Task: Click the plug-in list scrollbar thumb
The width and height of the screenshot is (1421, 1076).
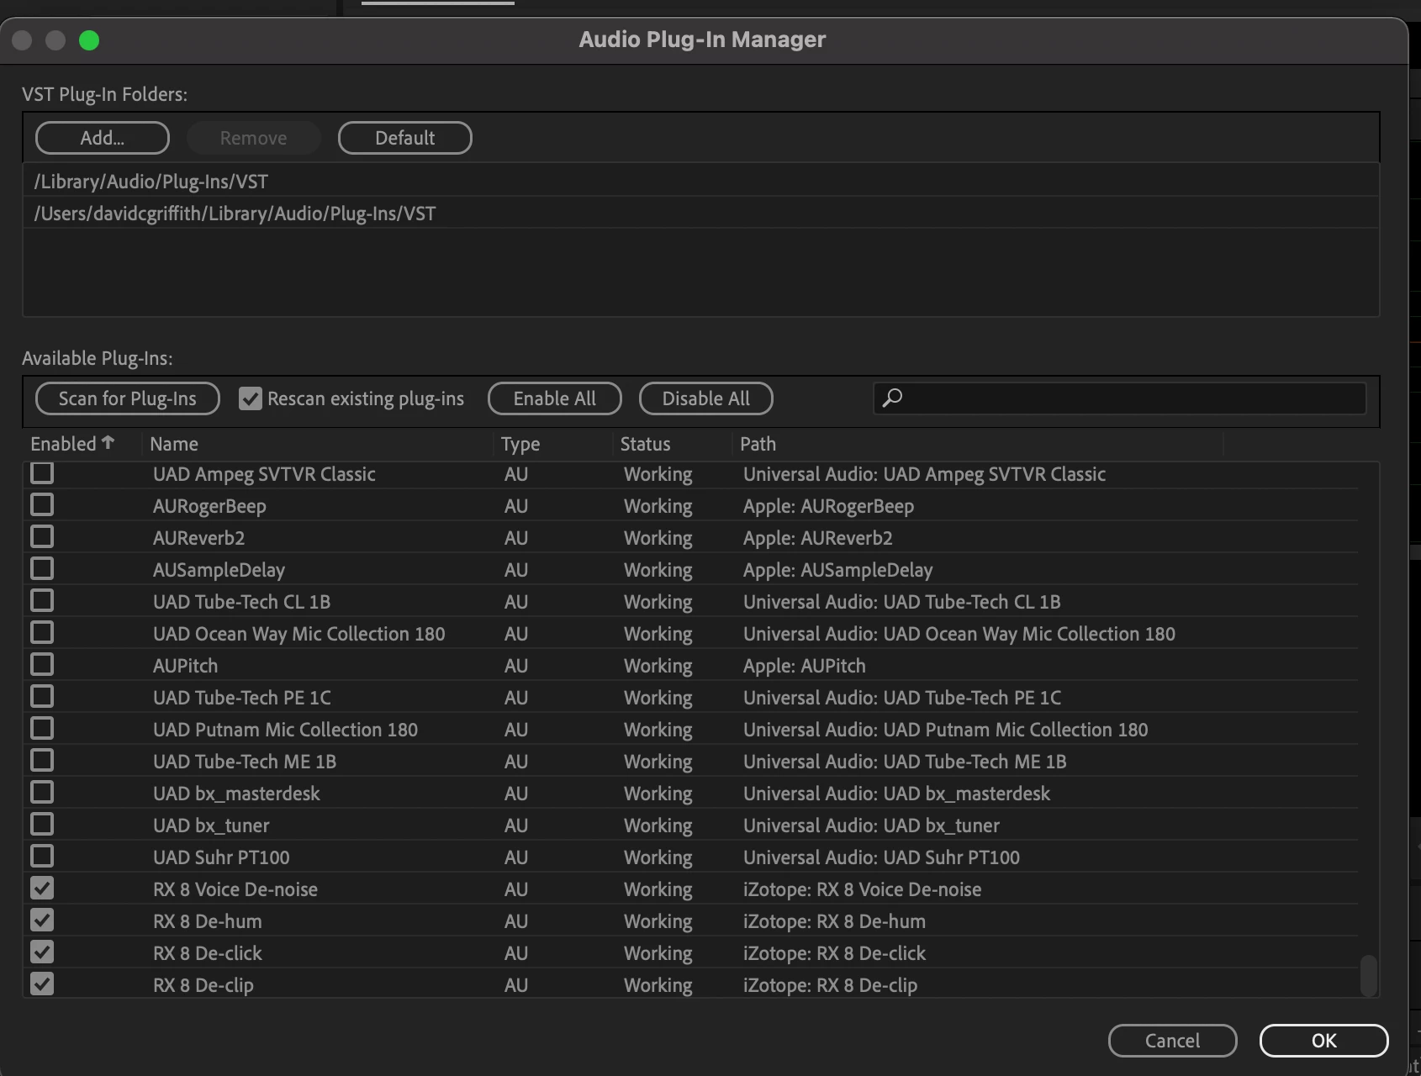Action: point(1369,974)
